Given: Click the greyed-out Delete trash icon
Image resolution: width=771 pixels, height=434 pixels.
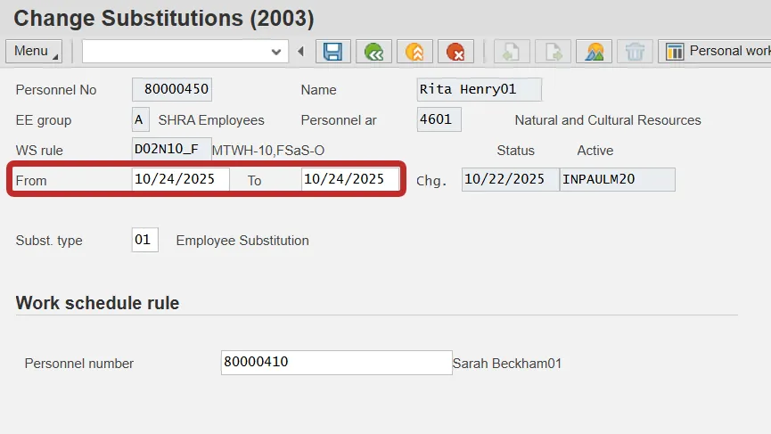Looking at the screenshot, I should point(635,52).
